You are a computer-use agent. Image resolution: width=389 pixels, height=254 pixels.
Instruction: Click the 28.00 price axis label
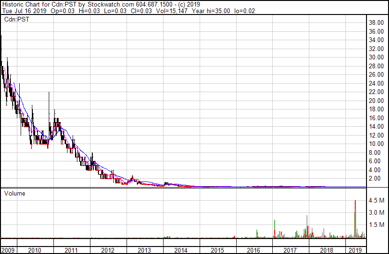376,66
